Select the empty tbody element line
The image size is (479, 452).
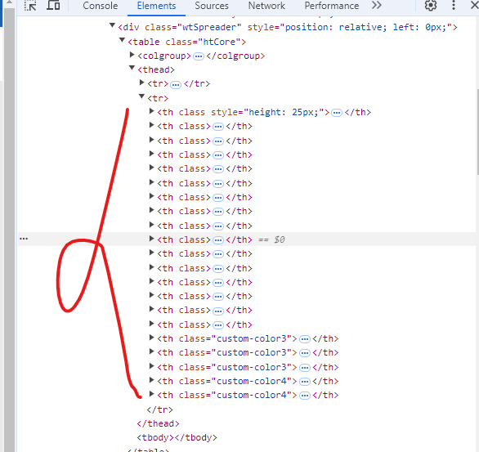(x=177, y=437)
